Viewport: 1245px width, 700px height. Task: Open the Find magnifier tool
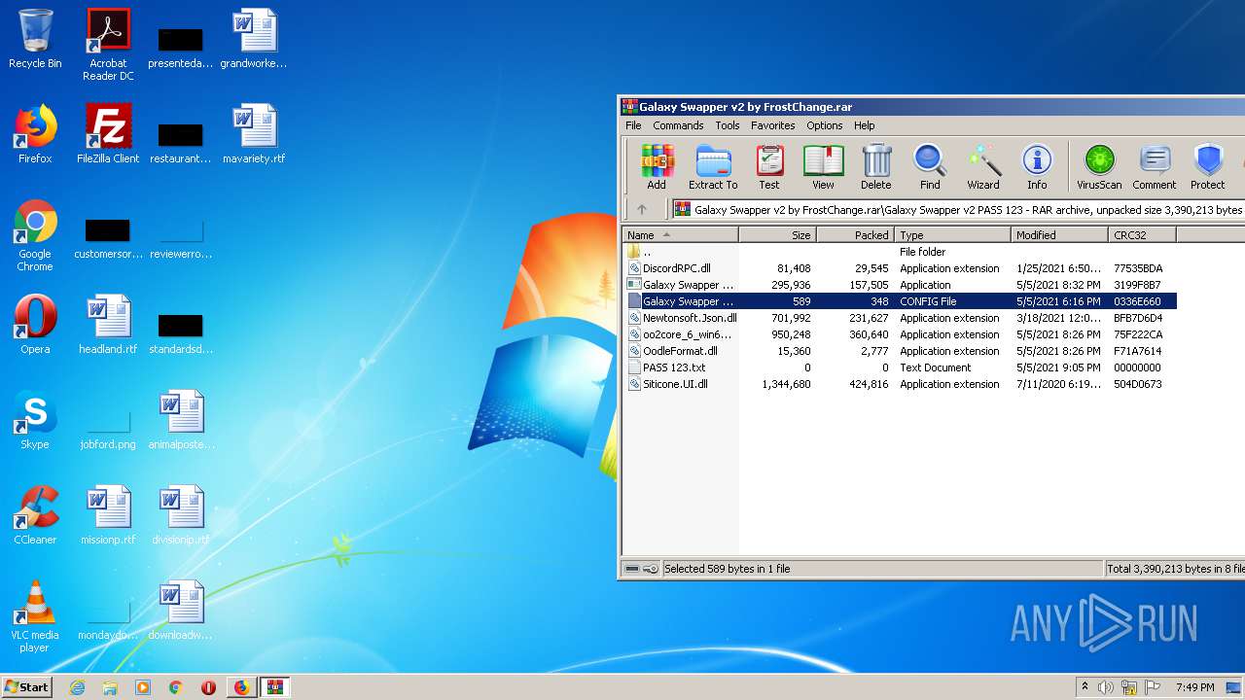pos(930,166)
